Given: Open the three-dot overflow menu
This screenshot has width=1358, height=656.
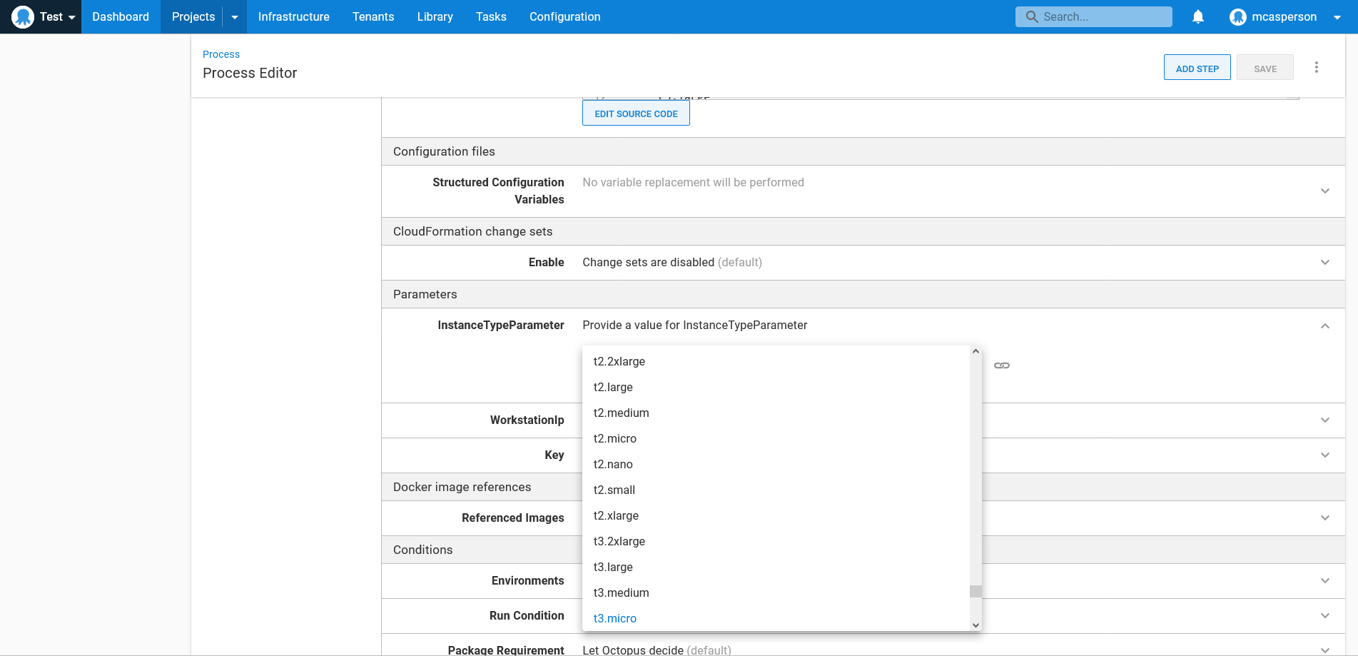Looking at the screenshot, I should click(1317, 68).
